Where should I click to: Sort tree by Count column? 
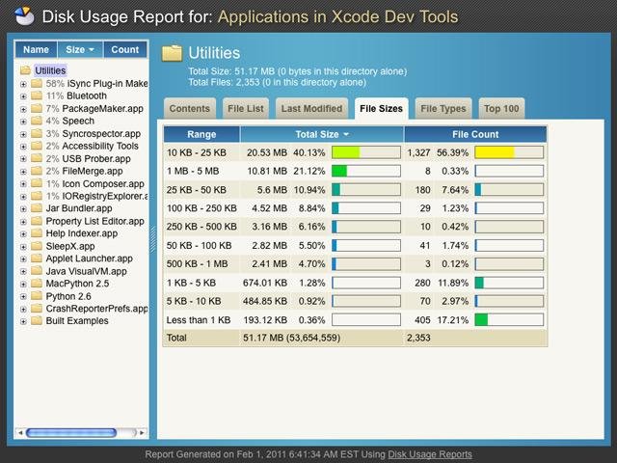click(x=125, y=49)
